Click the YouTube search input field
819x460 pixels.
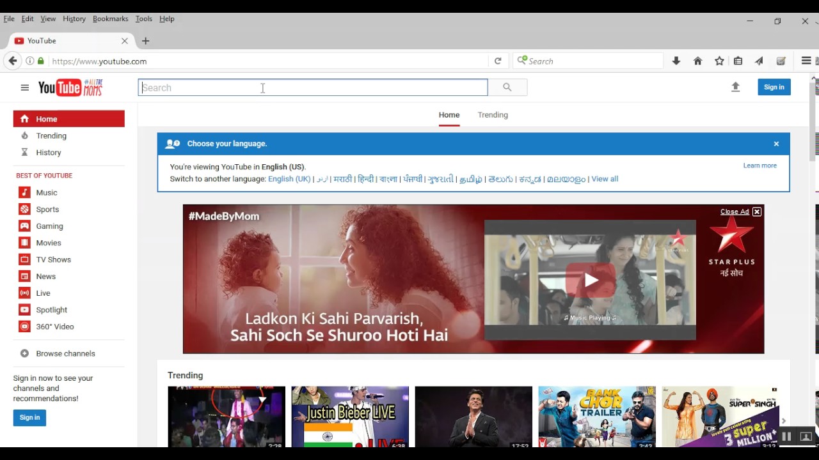pyautogui.click(x=313, y=88)
